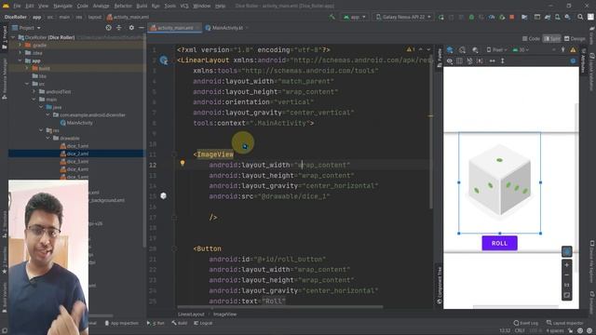Click the gutter icon beside LinearLayout line
The height and width of the screenshot is (335, 596).
click(x=164, y=60)
